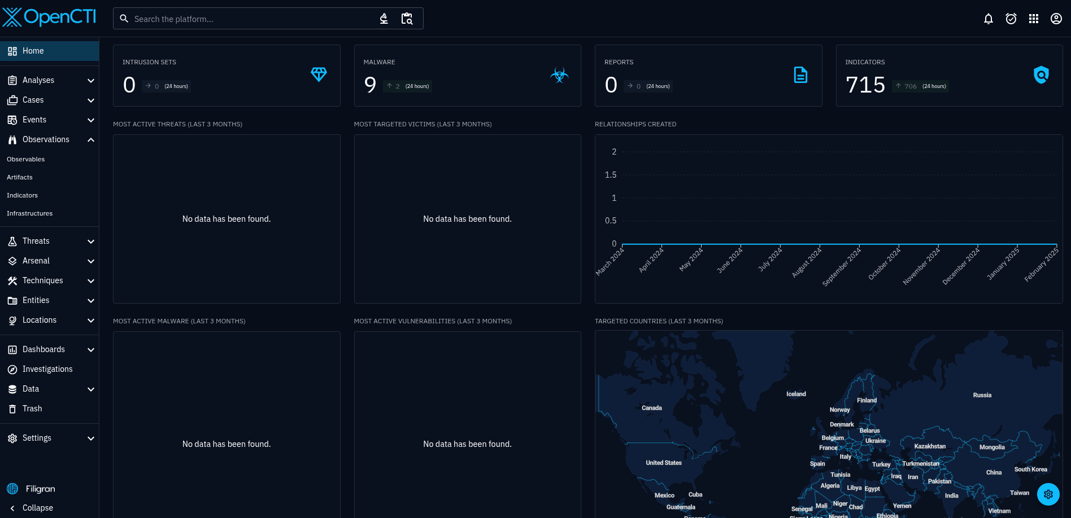Expand the Entities menu chevron

point(91,301)
